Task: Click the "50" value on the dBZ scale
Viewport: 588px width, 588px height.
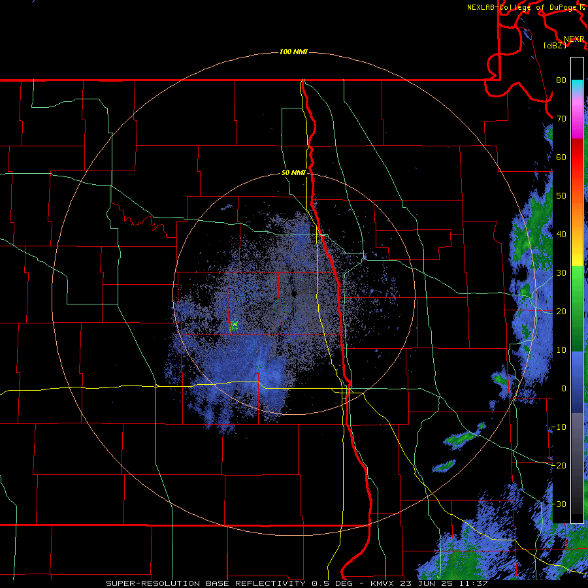Action: click(x=561, y=196)
